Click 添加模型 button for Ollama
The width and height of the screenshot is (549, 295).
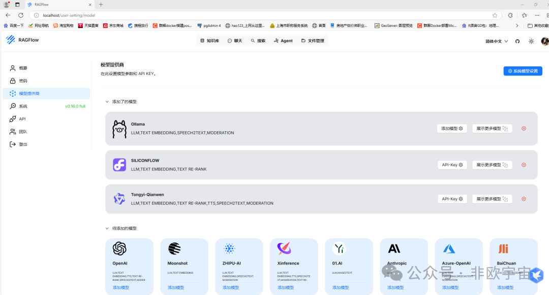(x=452, y=128)
